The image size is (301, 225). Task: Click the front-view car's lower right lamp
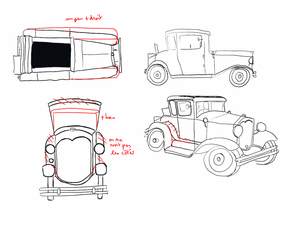coord(101,169)
